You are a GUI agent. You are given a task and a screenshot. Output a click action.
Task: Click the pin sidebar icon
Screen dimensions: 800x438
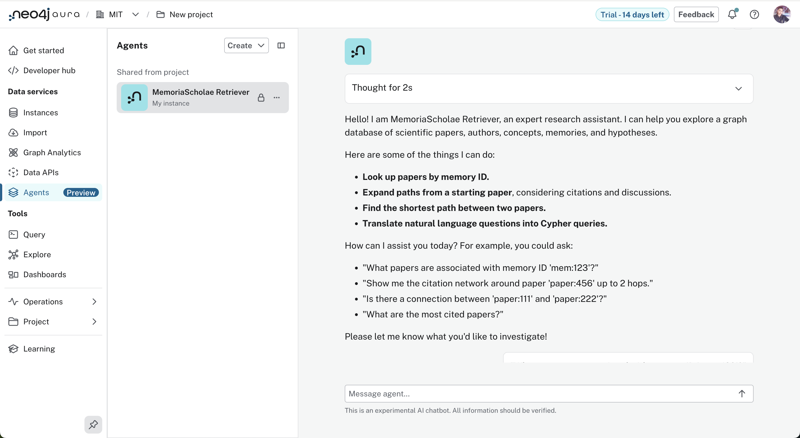tap(93, 424)
